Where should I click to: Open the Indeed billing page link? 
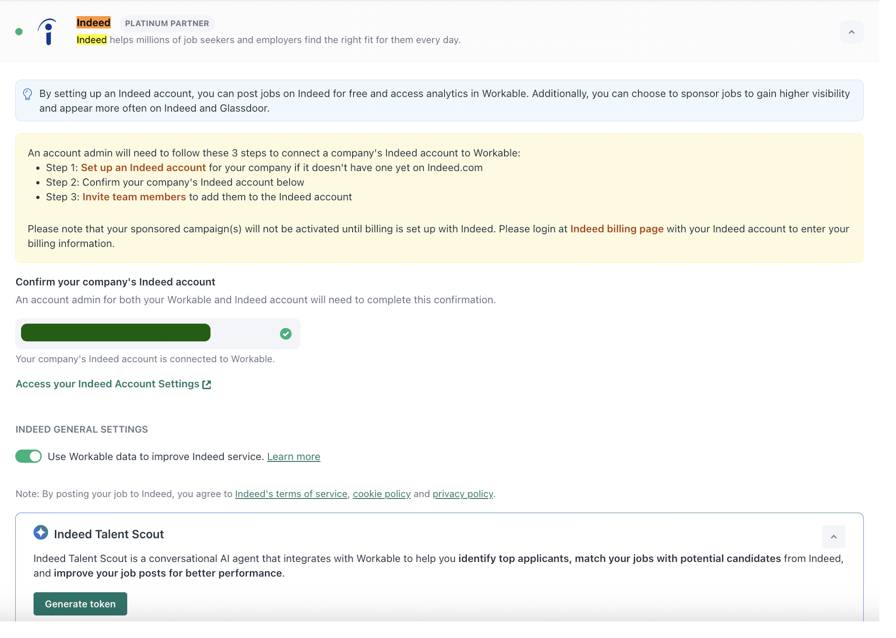point(616,229)
